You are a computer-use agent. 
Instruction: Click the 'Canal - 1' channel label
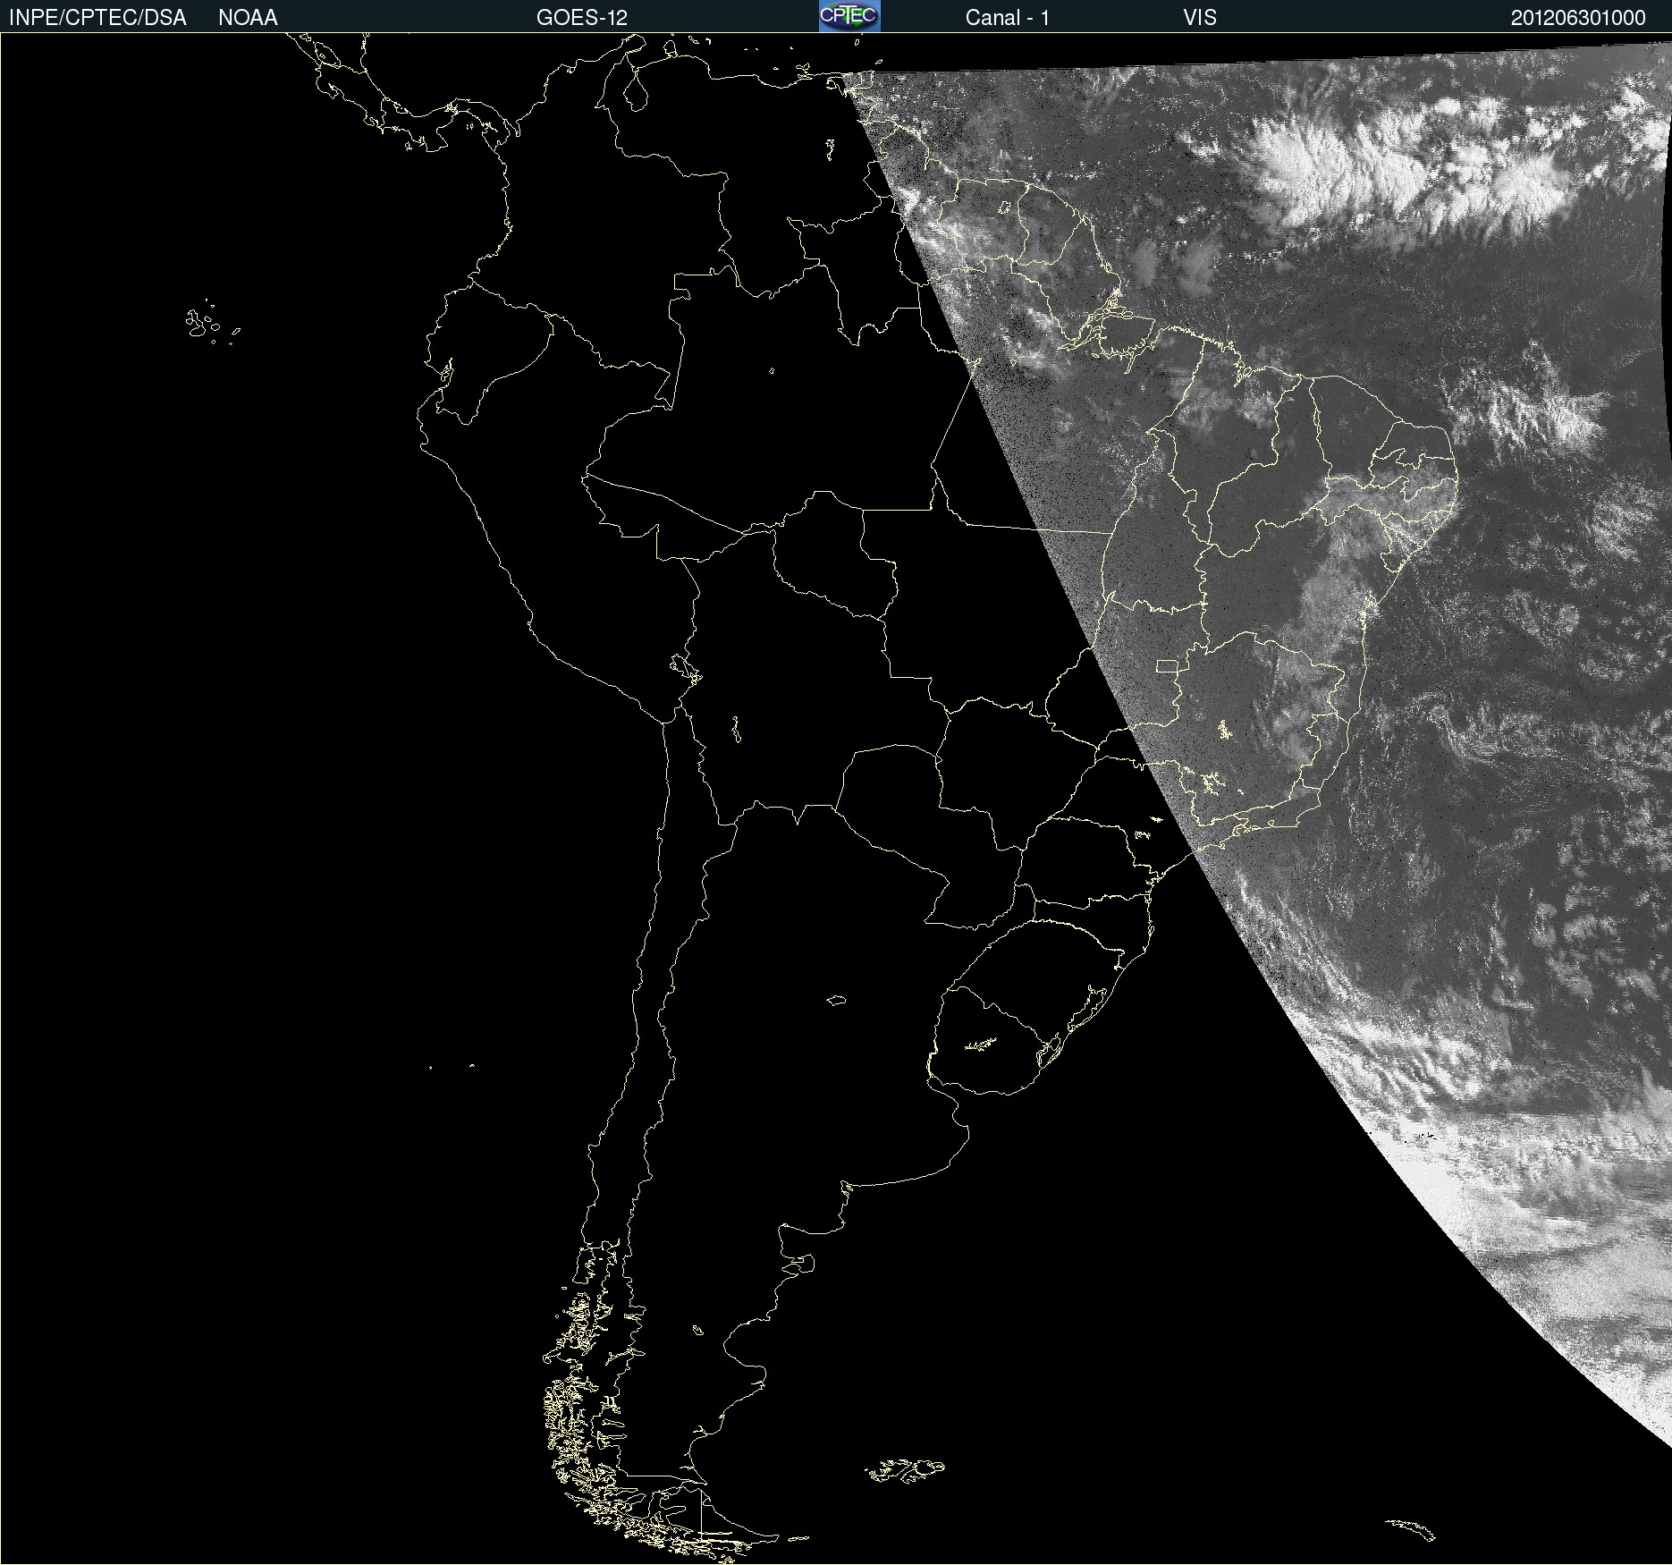coord(1008,18)
